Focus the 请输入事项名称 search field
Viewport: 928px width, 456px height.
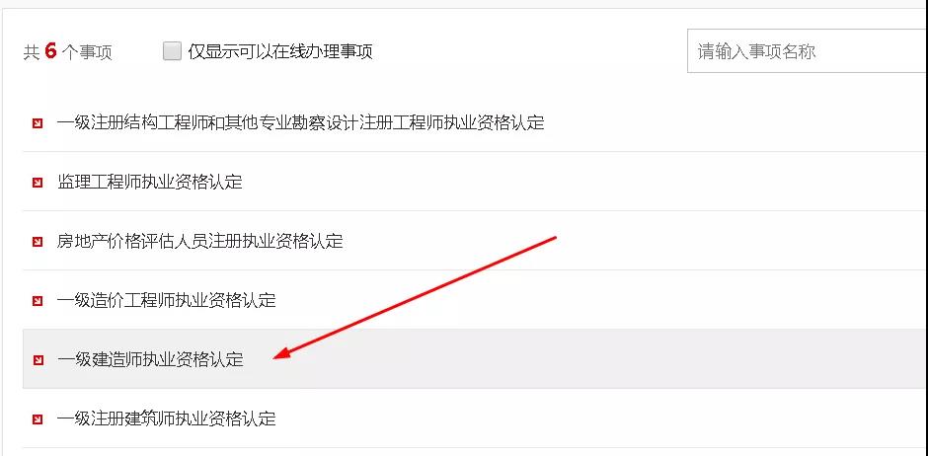(807, 51)
